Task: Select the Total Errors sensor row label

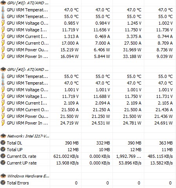Action: (x=18, y=183)
